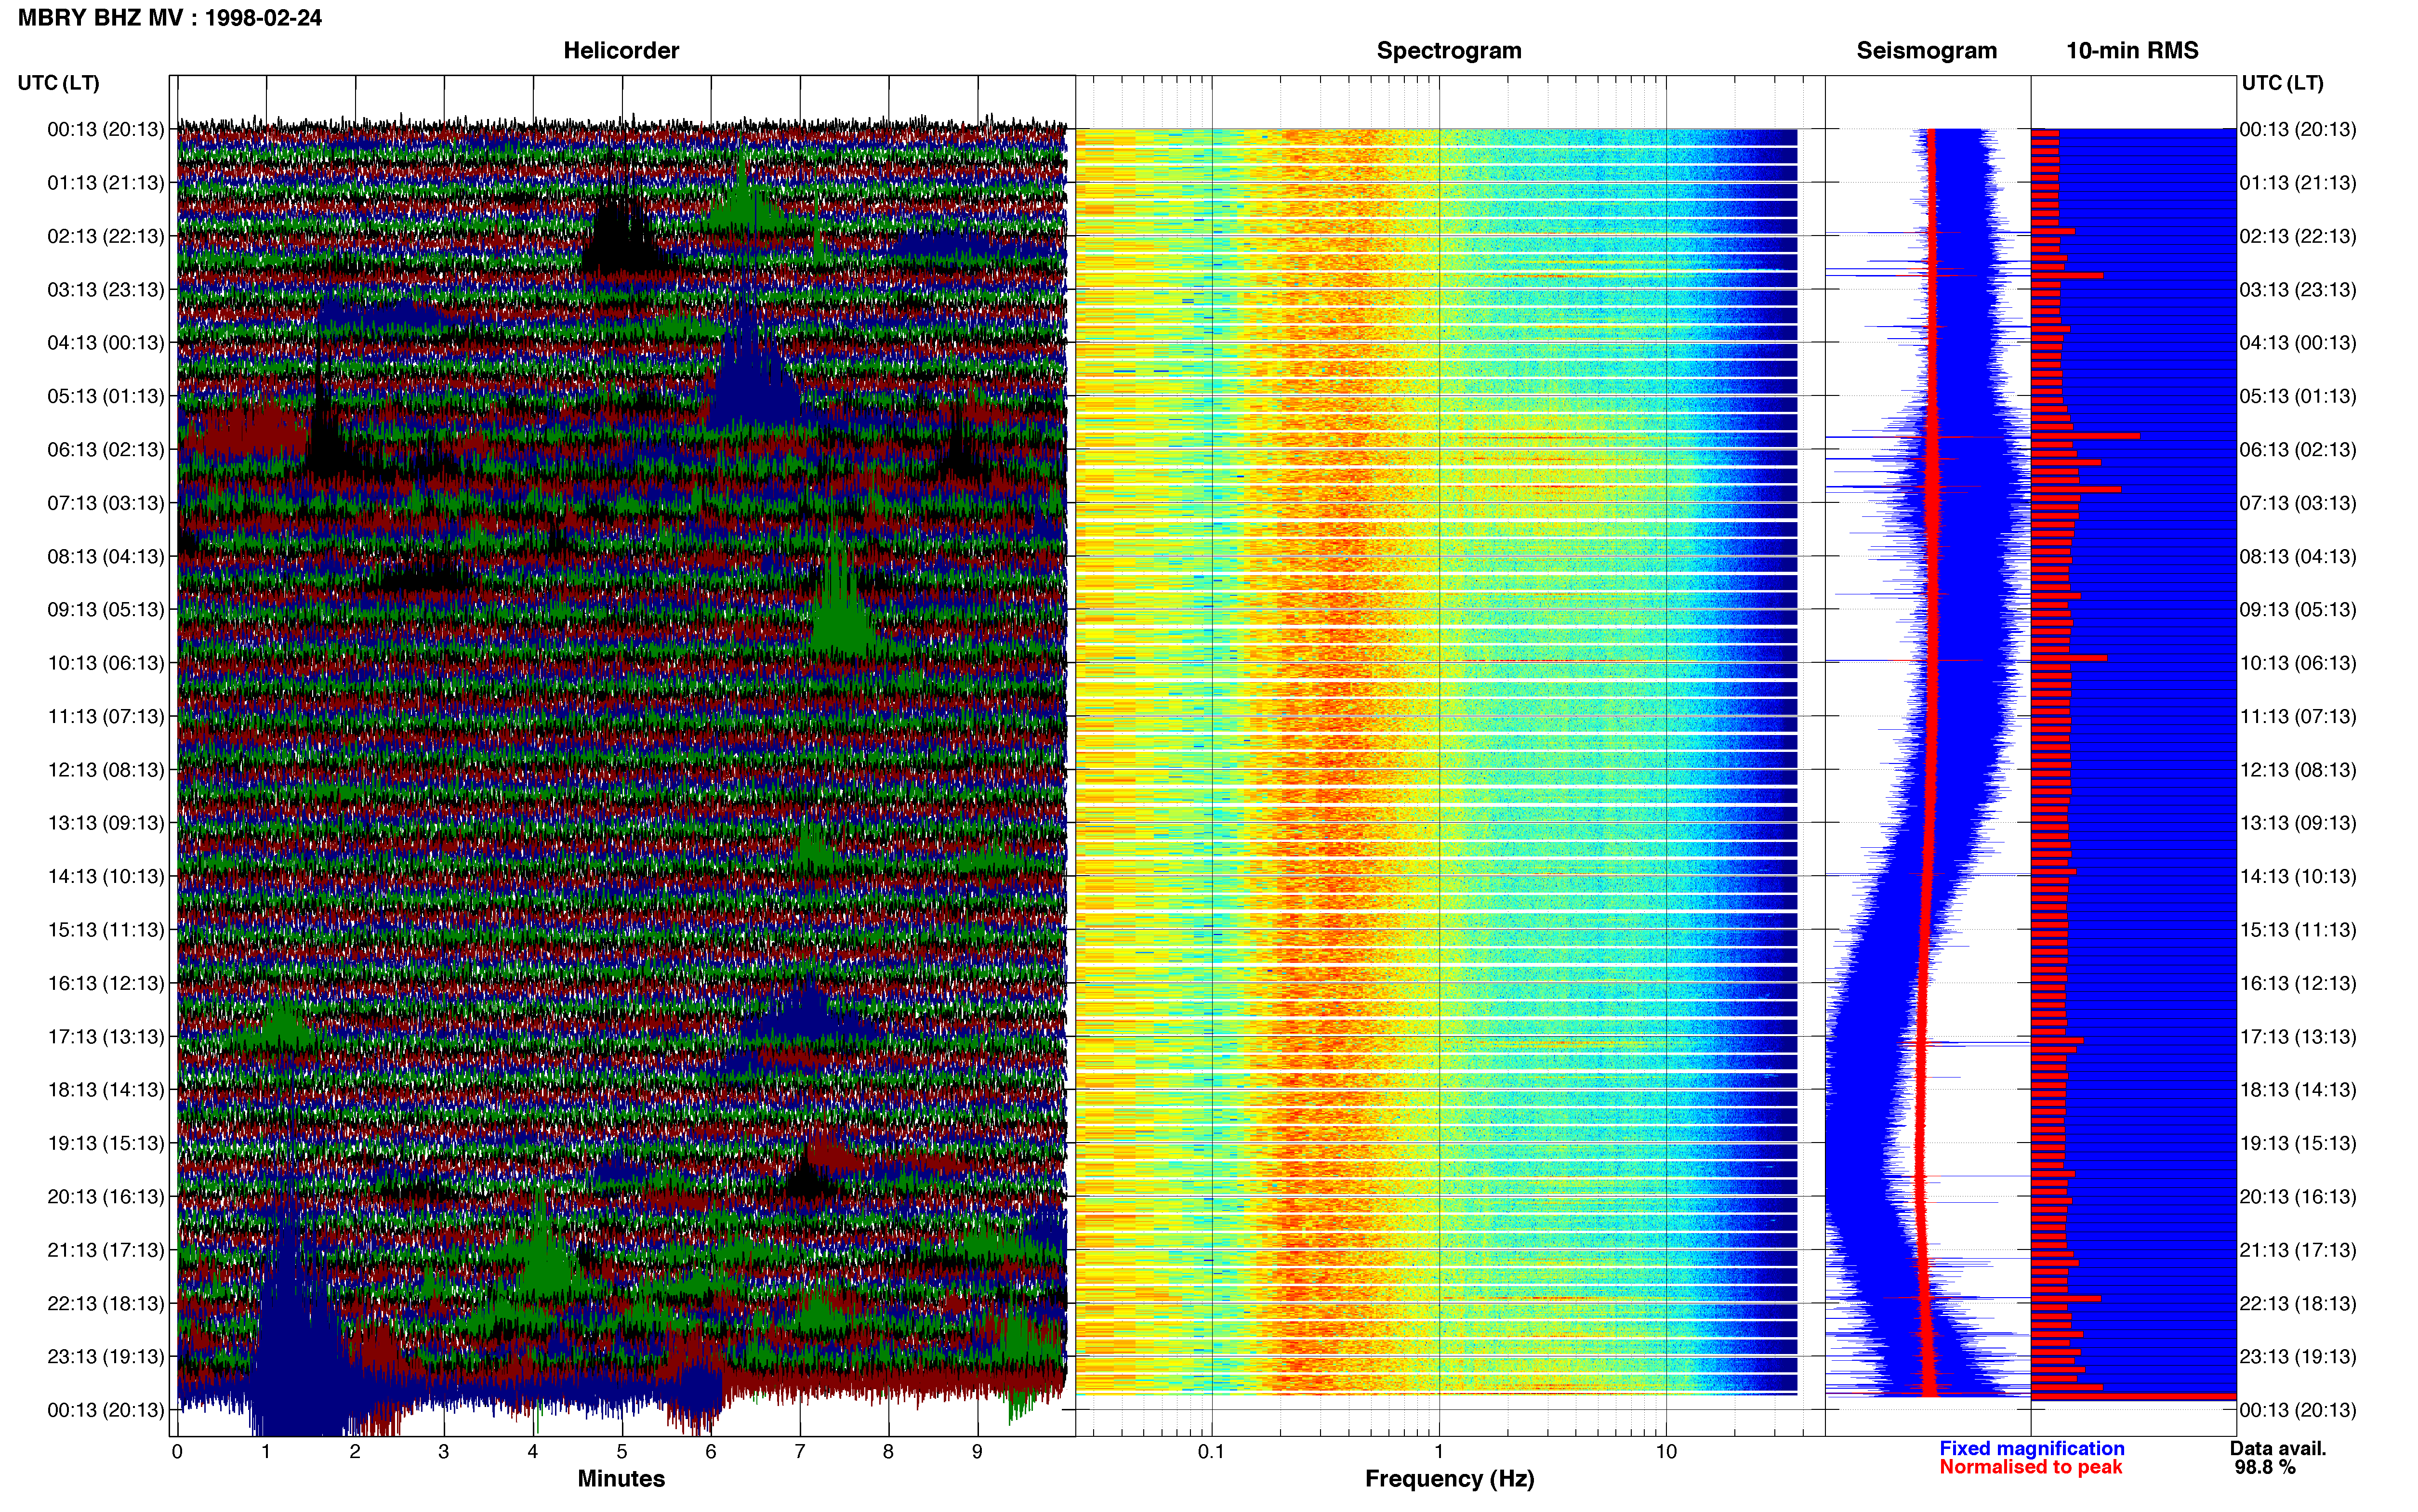This screenshot has width=2418, height=1512.
Task: Click the 'Frequency (Hz)' x-axis label
Action: [1449, 1479]
